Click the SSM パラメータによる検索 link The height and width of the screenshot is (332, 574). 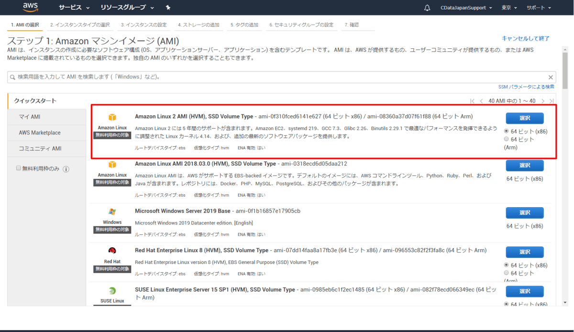pyautogui.click(x=526, y=87)
